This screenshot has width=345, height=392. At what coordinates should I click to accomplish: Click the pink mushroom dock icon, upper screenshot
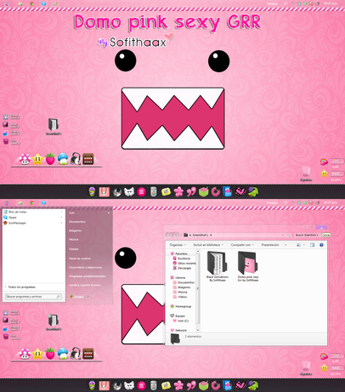(x=25, y=159)
